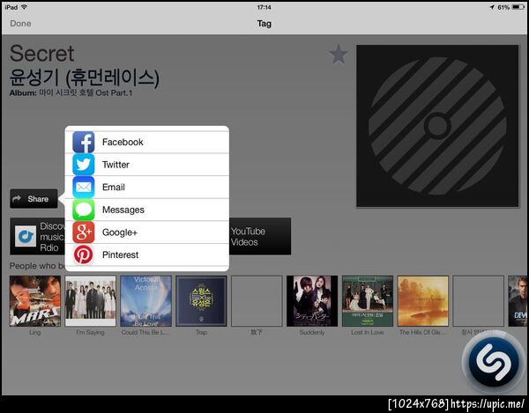Screen dimensions: 529x413
Task: Open the Trap album cover
Action: tap(201, 301)
